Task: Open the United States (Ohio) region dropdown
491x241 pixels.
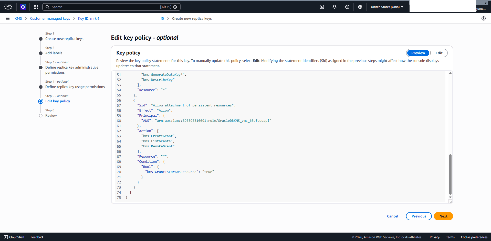Action: [387, 7]
